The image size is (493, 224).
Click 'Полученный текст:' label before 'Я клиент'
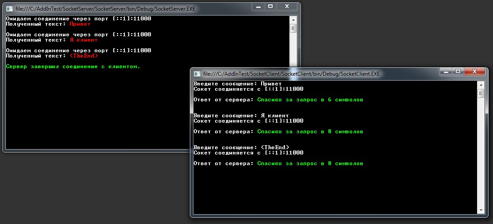pyautogui.click(x=36, y=40)
